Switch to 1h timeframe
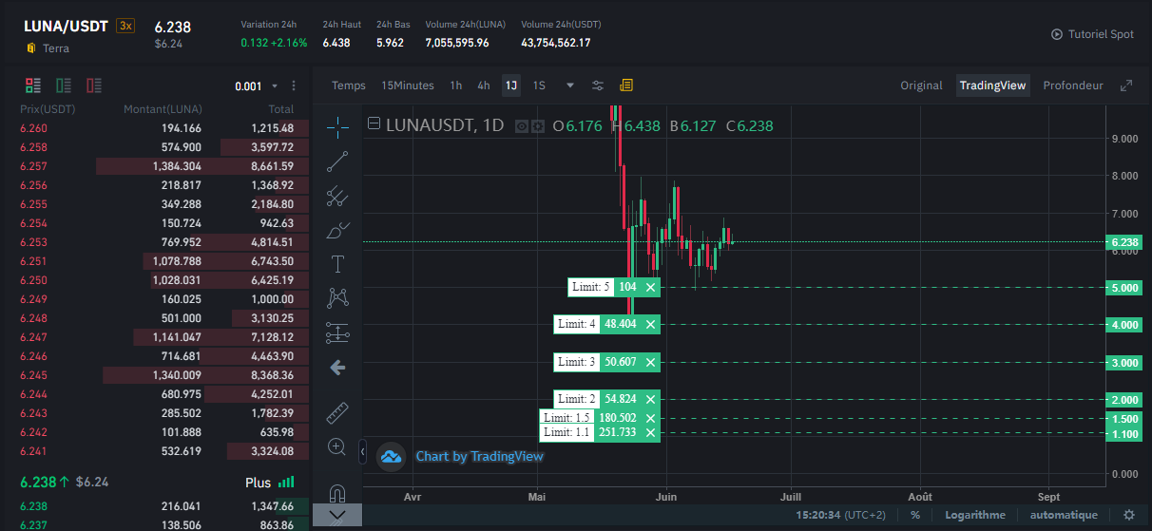The height and width of the screenshot is (531, 1152). point(456,85)
